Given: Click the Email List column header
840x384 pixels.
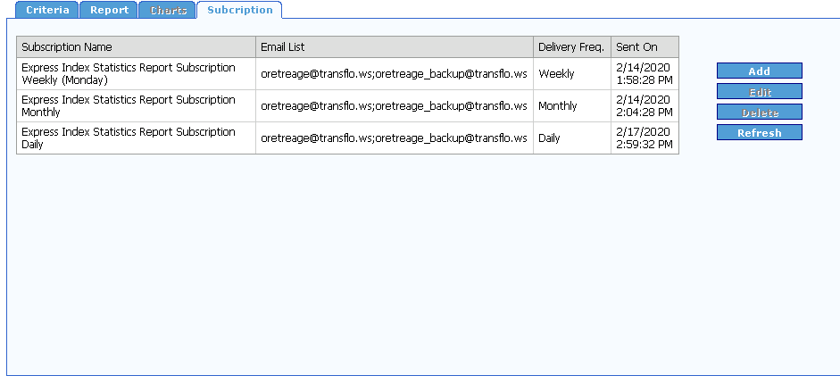Looking at the screenshot, I should click(x=395, y=47).
